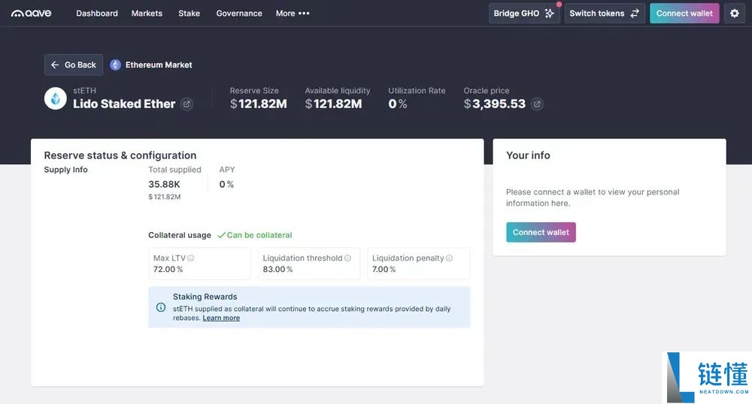Click the Liquidation penalty info icon
Viewport: 752px width, 404px height.
click(x=449, y=258)
